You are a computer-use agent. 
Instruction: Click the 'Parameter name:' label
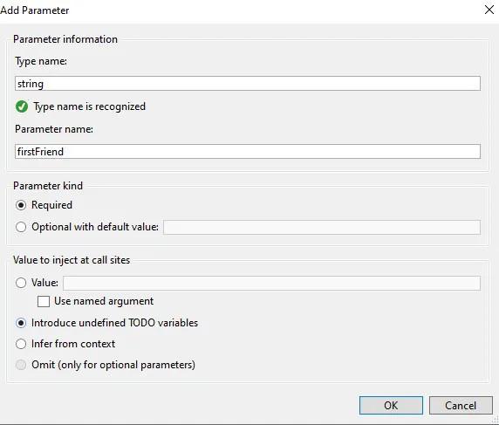coord(54,129)
